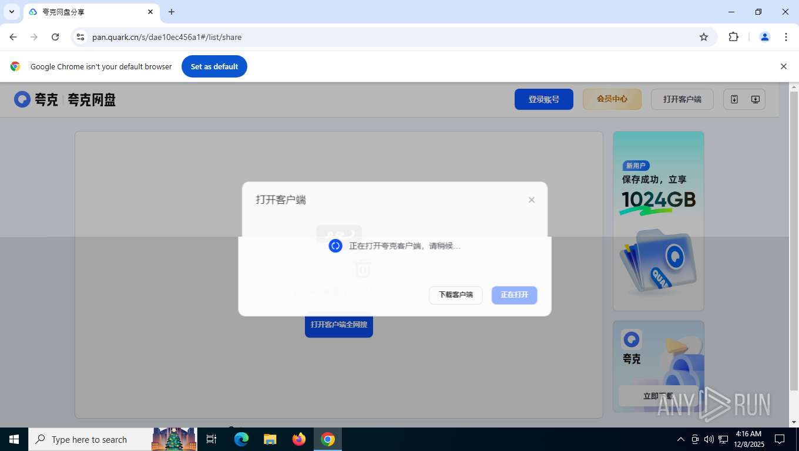799x451 pixels.
Task: Click the network tray icon
Action: 723,439
